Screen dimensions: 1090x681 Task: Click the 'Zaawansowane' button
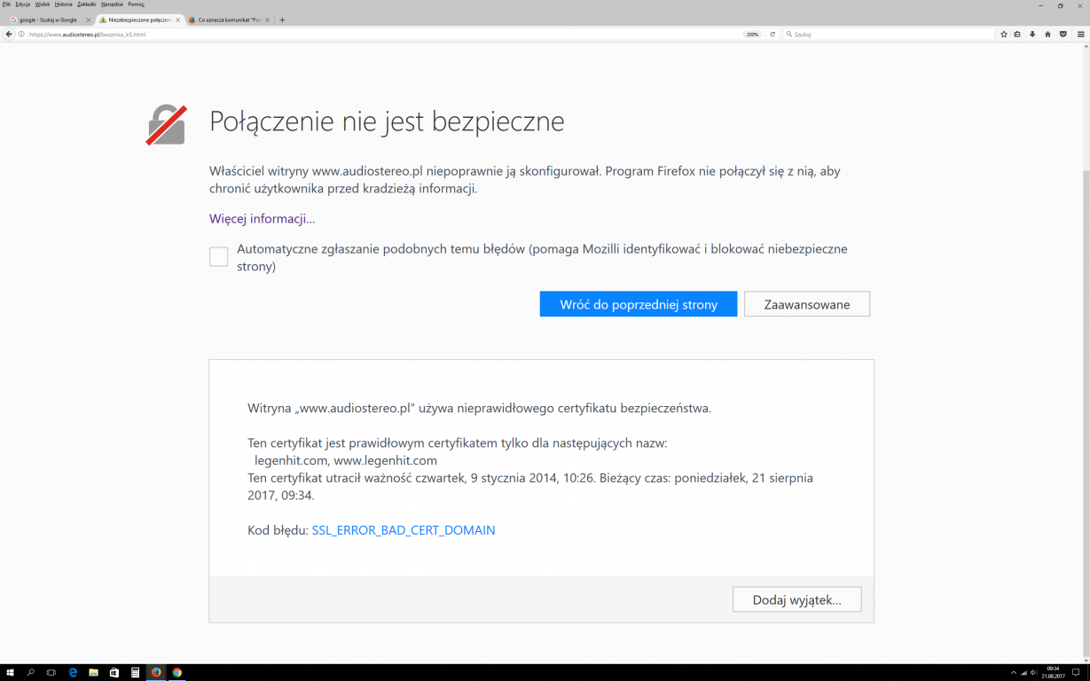click(807, 304)
